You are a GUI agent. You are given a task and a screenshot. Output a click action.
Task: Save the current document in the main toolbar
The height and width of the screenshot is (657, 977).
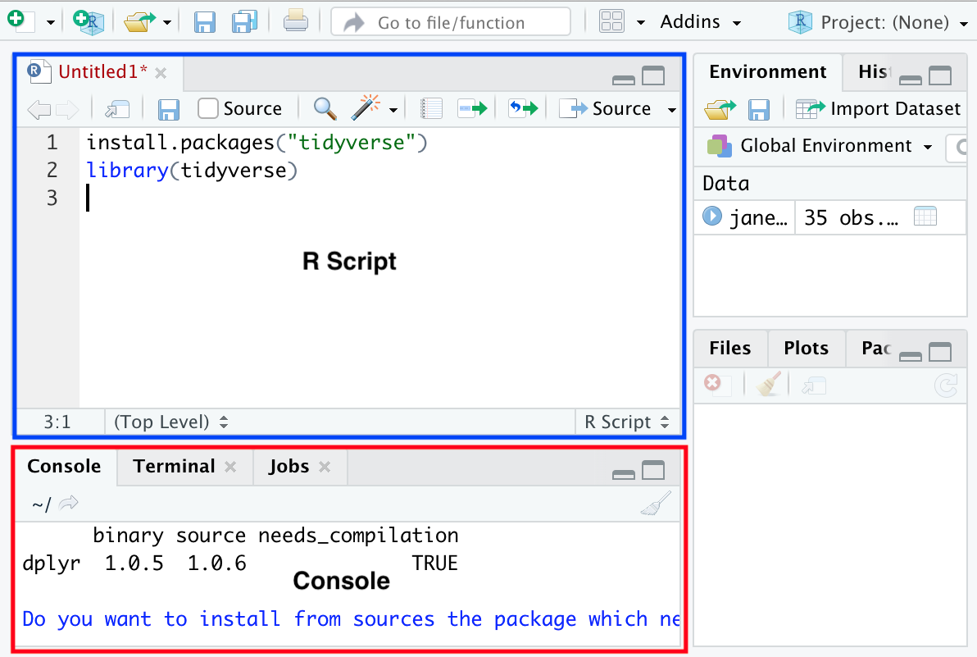tap(204, 22)
